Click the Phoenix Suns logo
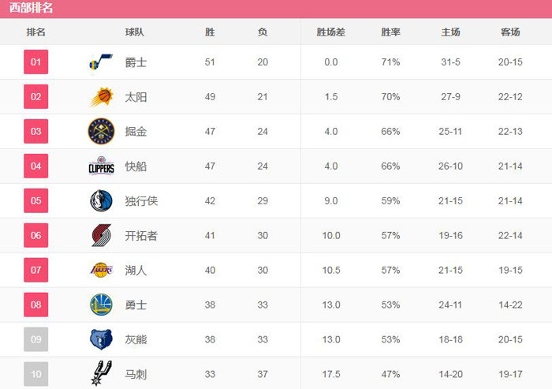The image size is (552, 389). pos(101,96)
